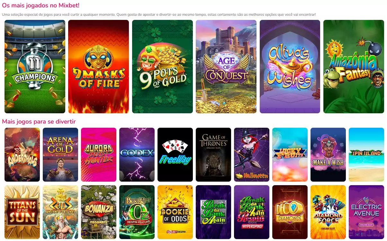Select Bonanza Megaways game
The image size is (387, 241).
[99, 212]
